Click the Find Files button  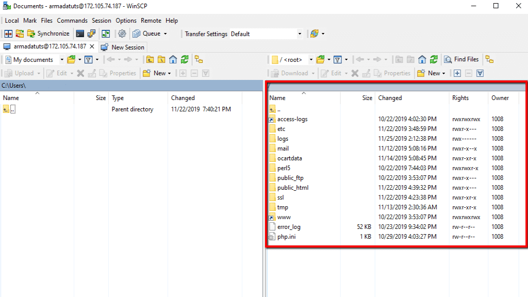461,60
